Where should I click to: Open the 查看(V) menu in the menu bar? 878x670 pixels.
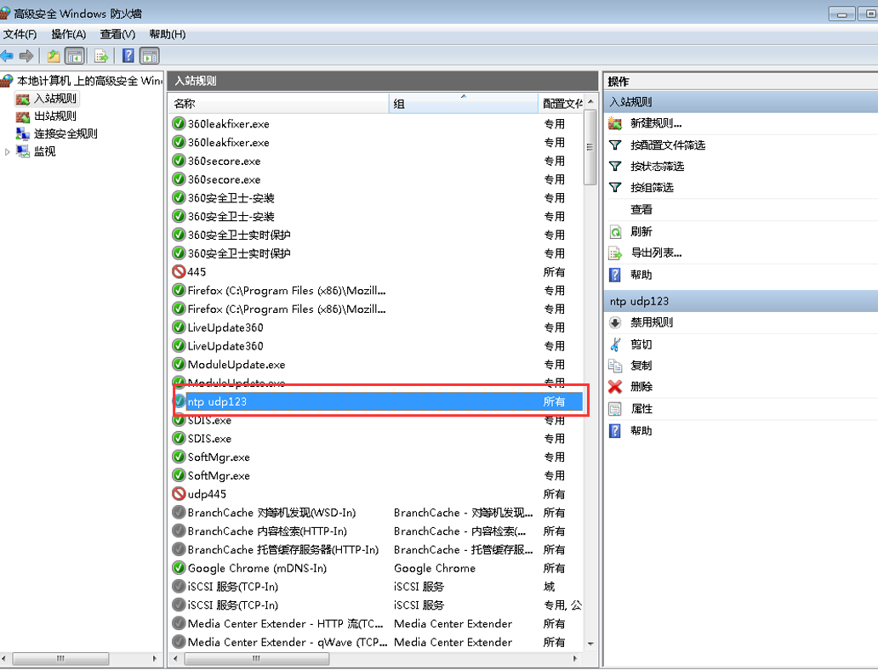[x=117, y=34]
